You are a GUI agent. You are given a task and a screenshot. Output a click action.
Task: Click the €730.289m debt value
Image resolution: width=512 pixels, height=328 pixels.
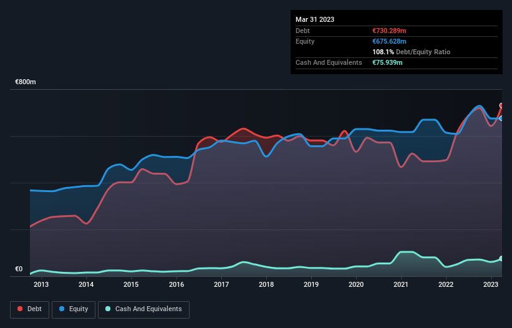pos(389,31)
